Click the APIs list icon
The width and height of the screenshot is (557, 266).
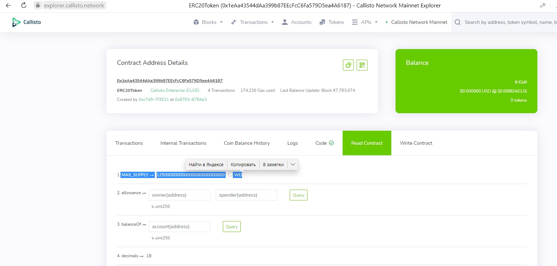(x=355, y=22)
